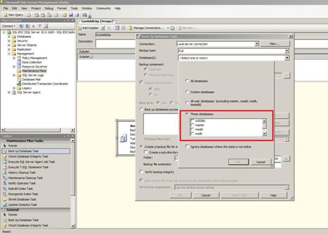328x234 pixels.
Task: Check the LKSDBd database checkbox
Action: pyautogui.click(x=192, y=121)
